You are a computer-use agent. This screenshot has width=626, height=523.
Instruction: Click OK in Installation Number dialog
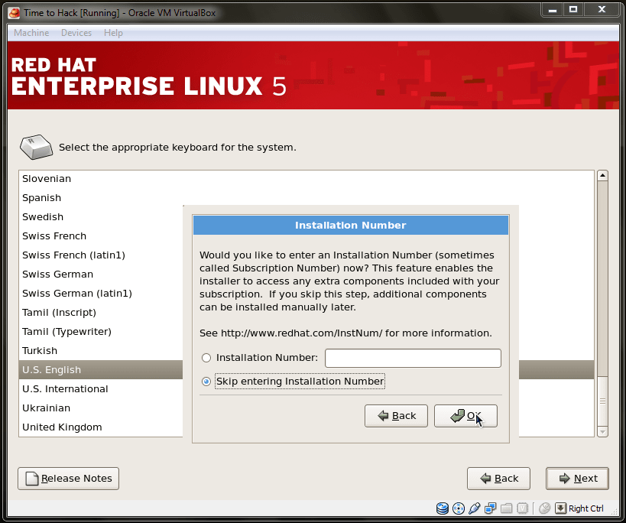click(465, 416)
